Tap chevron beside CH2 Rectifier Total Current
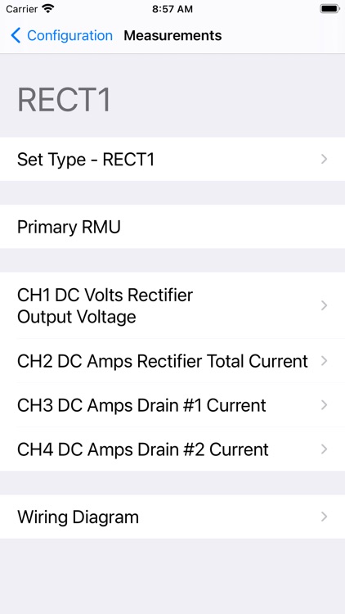The height and width of the screenshot is (614, 345). click(x=324, y=361)
